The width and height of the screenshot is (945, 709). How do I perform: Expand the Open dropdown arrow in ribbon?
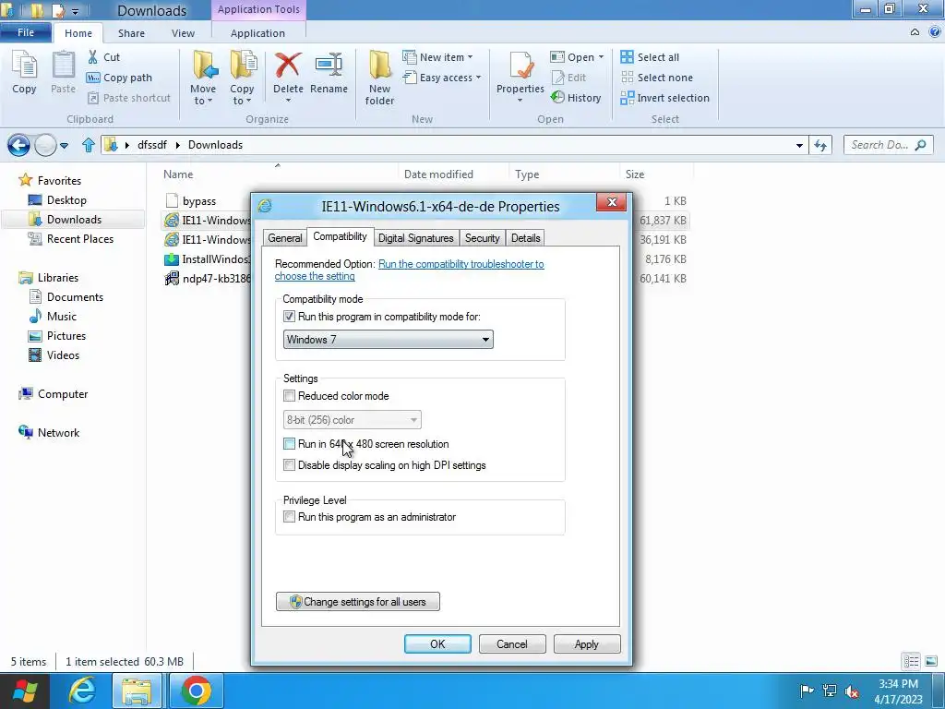[x=601, y=57]
